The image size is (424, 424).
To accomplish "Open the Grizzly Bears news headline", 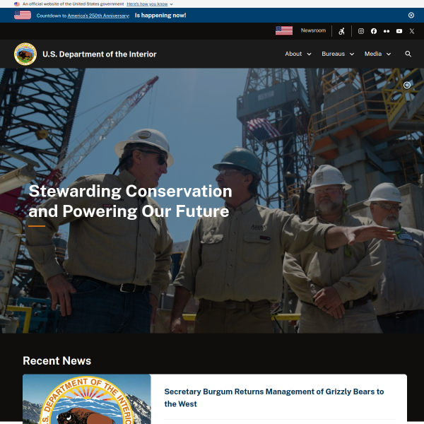I will click(274, 397).
